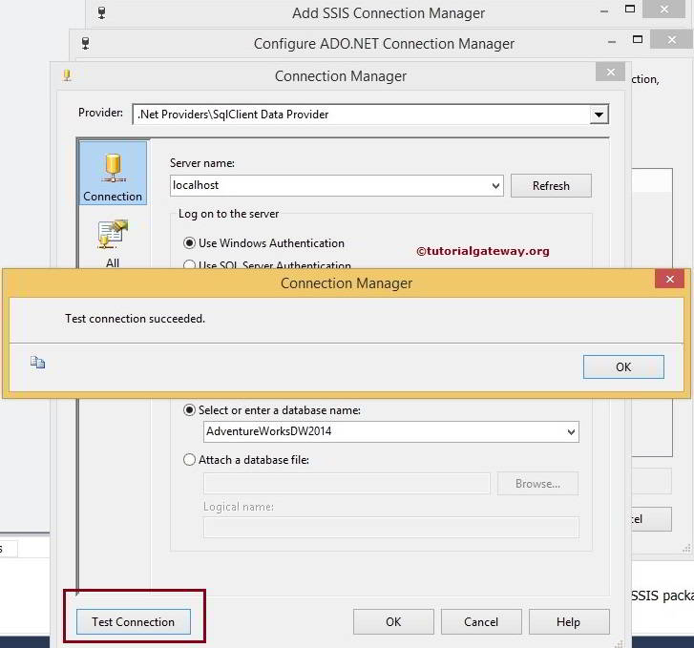The height and width of the screenshot is (648, 694).
Task: Confirm with OK at bottom of Connection Manager
Action: pyautogui.click(x=393, y=622)
